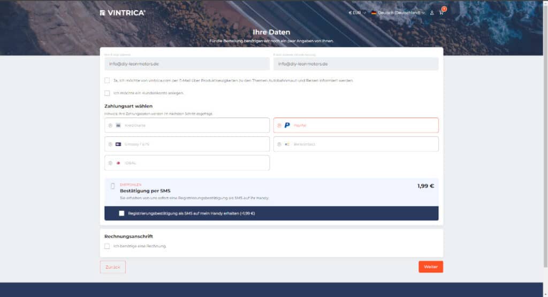The width and height of the screenshot is (548, 297).
Task: Click the user account icon
Action: click(432, 13)
